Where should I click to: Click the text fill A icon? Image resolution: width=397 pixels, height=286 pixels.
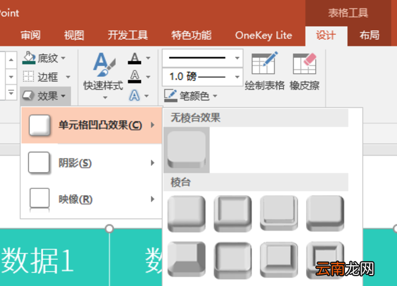point(134,58)
